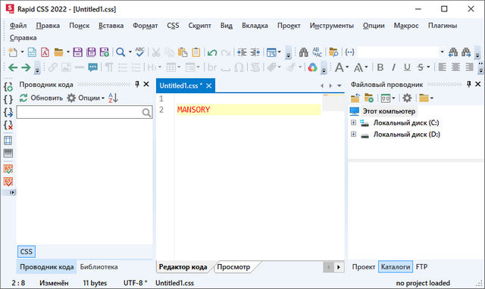Toggle pin on Файловый проводник panel

pos(469,84)
